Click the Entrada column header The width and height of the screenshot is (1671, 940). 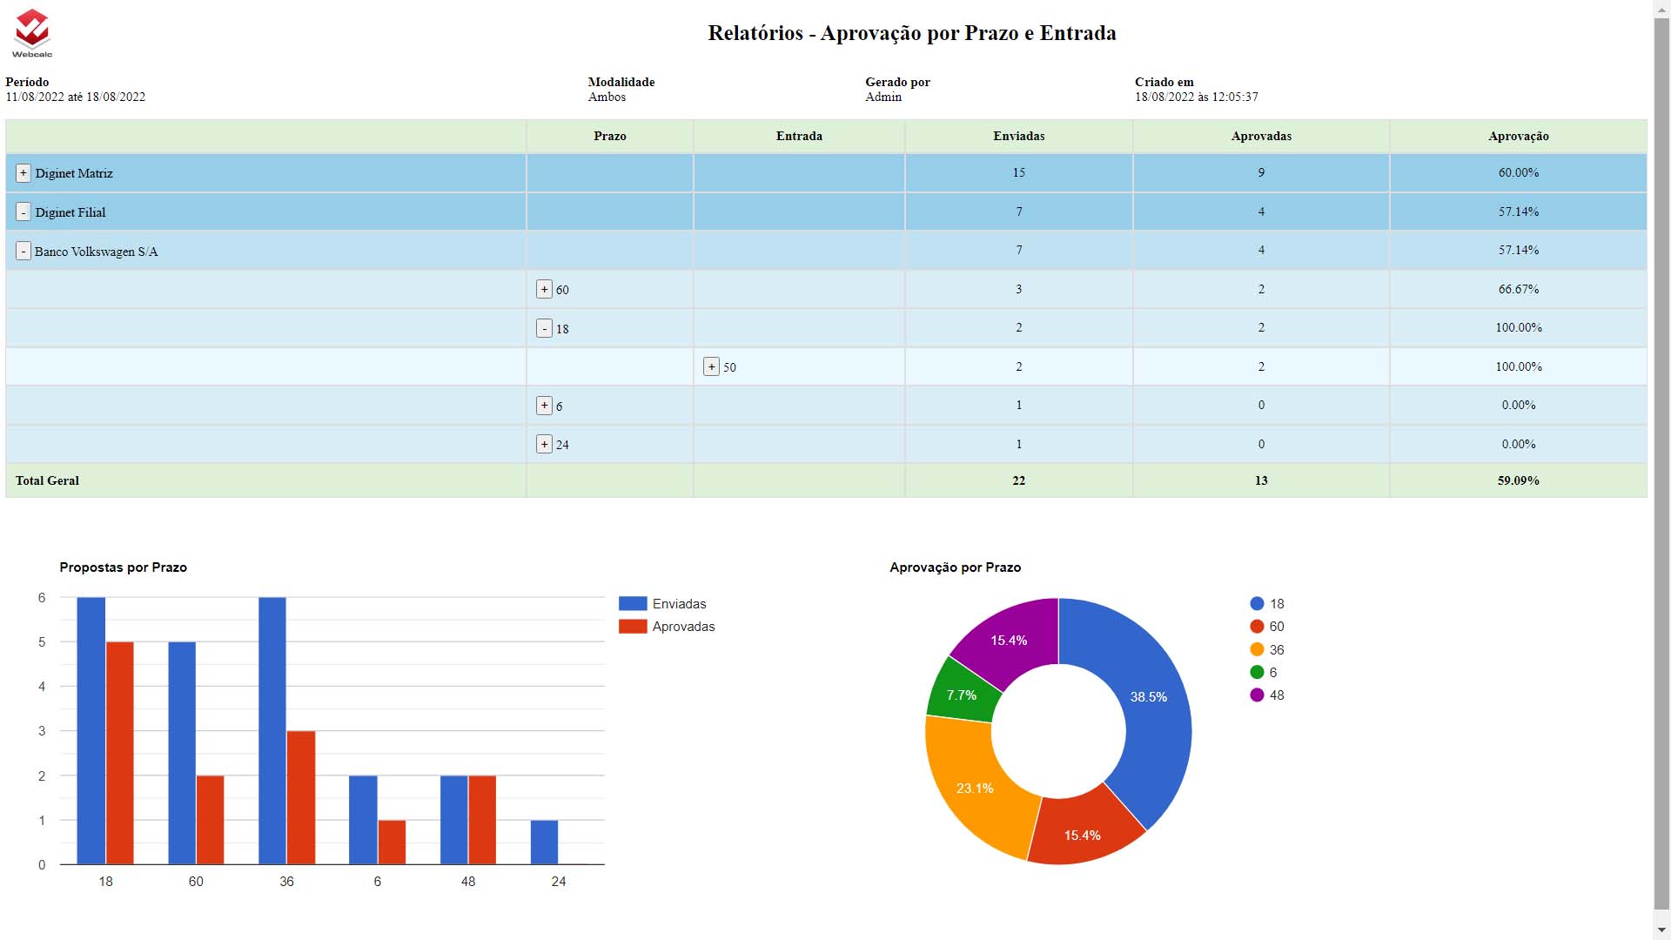(x=799, y=136)
